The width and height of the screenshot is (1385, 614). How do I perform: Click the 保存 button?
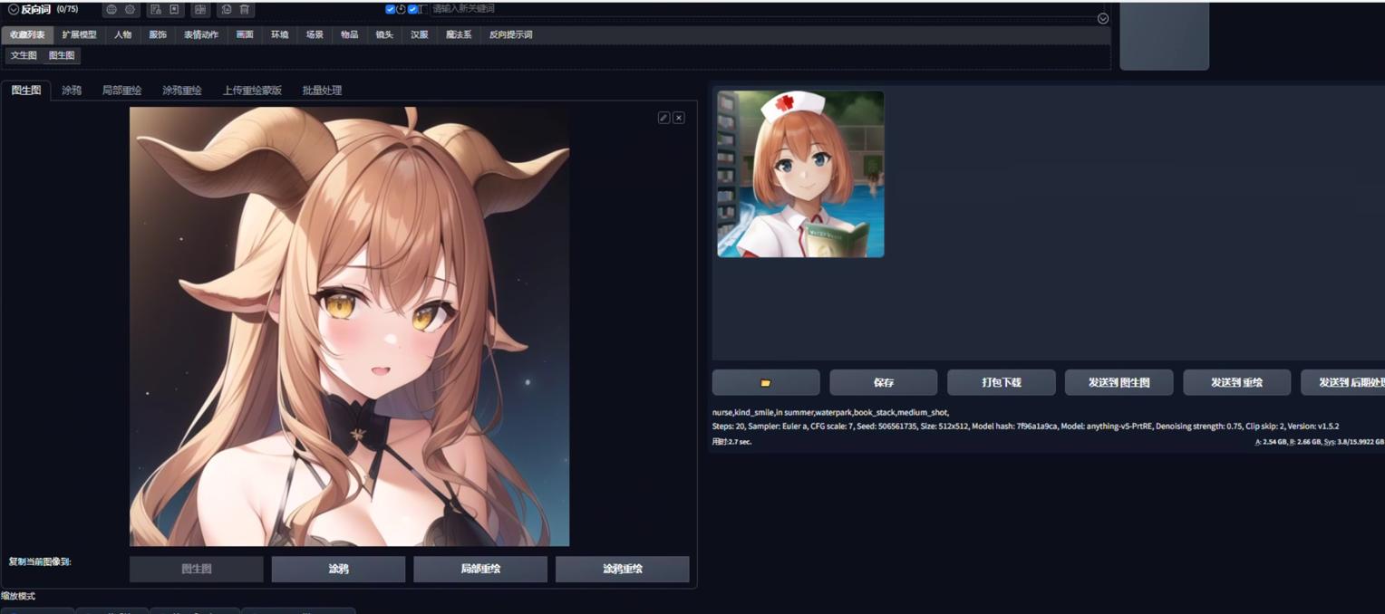coord(884,382)
